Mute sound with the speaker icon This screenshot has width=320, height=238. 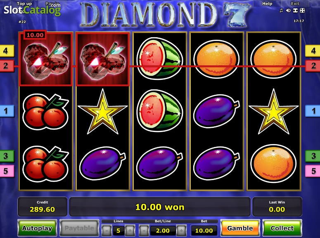click(288, 10)
